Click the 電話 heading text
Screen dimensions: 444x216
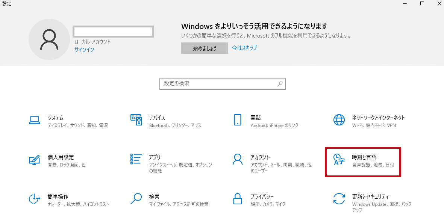(x=256, y=118)
